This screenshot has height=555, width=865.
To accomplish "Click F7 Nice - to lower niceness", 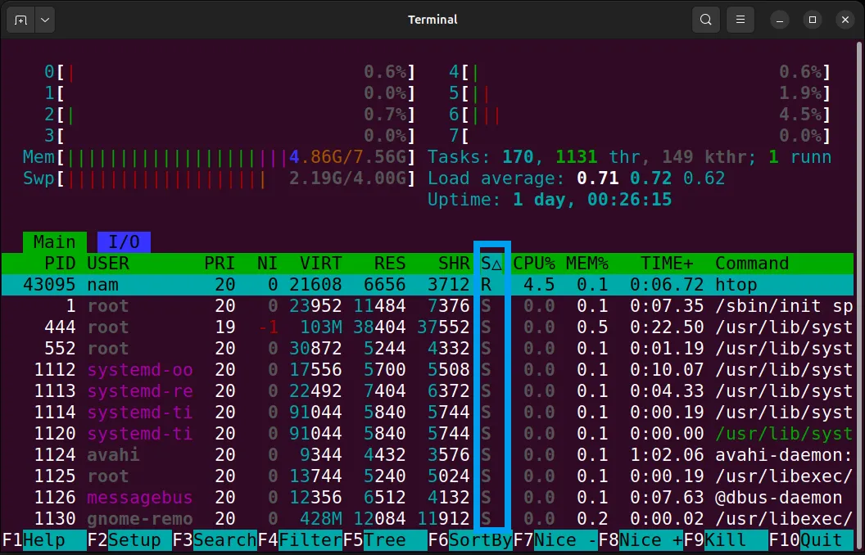I will tap(555, 540).
